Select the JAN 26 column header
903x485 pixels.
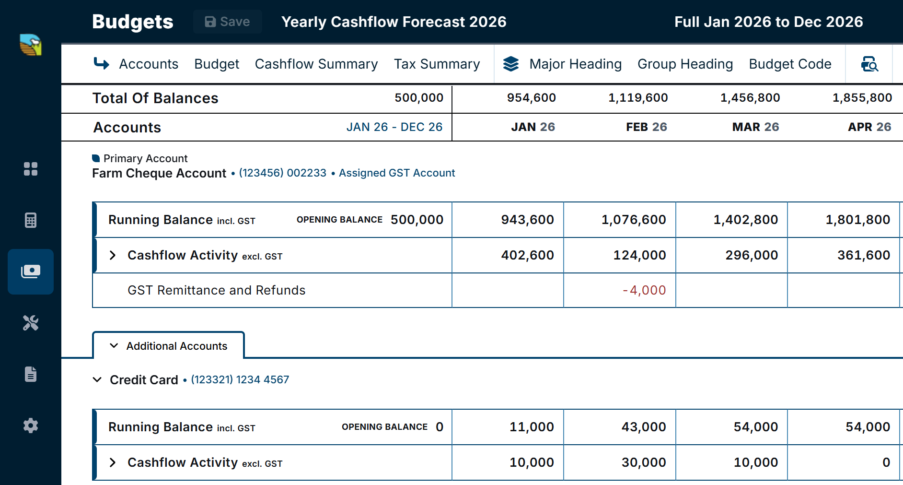click(x=533, y=127)
